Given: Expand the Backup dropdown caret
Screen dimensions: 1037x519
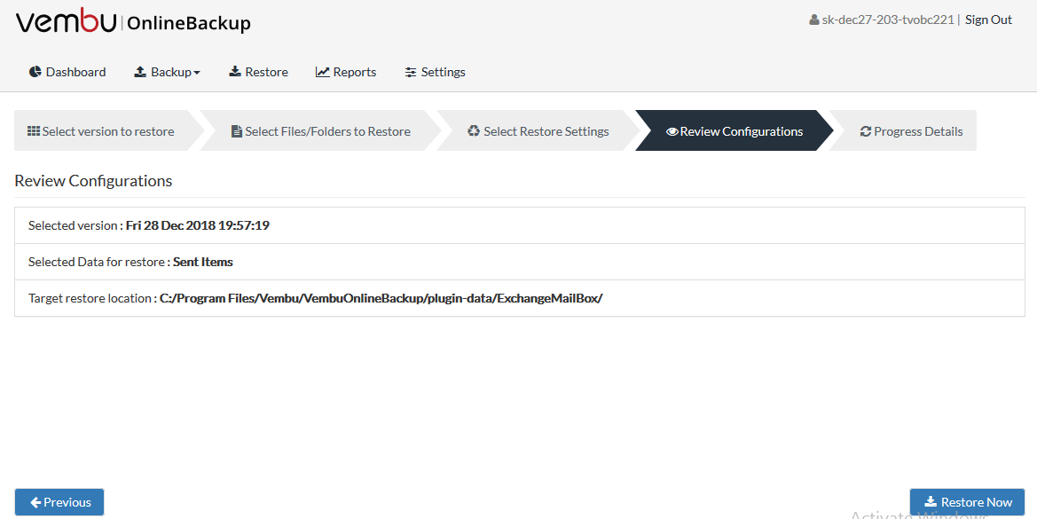Looking at the screenshot, I should coord(196,73).
